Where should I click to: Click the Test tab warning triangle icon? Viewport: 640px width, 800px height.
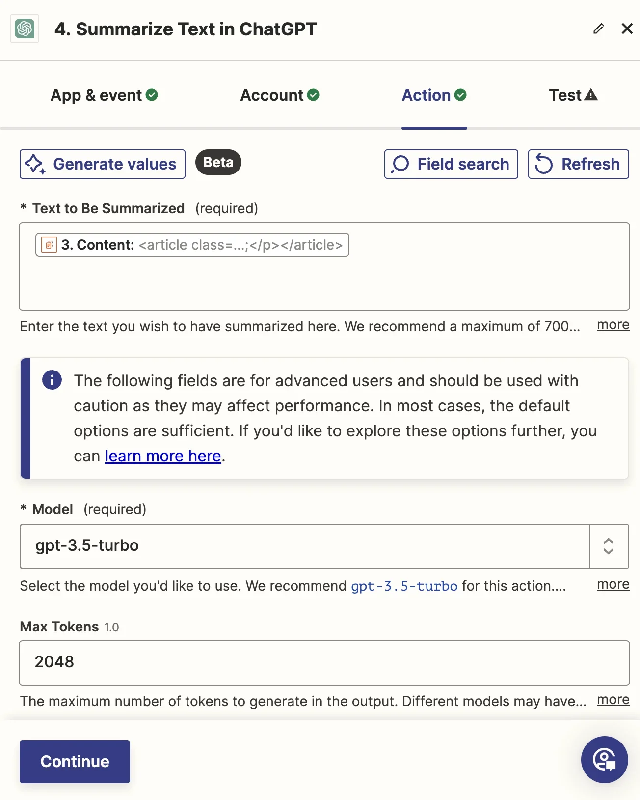tap(591, 94)
